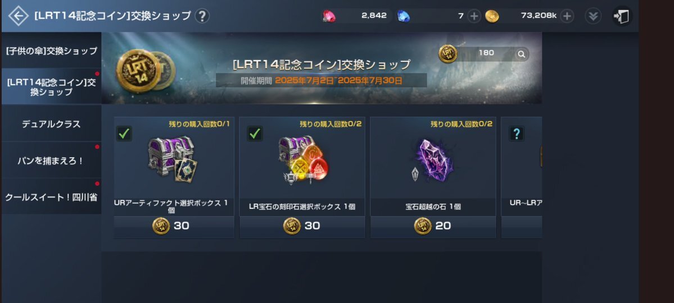The height and width of the screenshot is (303, 674).
Task: Open the help question mark icon
Action: coord(202,16)
